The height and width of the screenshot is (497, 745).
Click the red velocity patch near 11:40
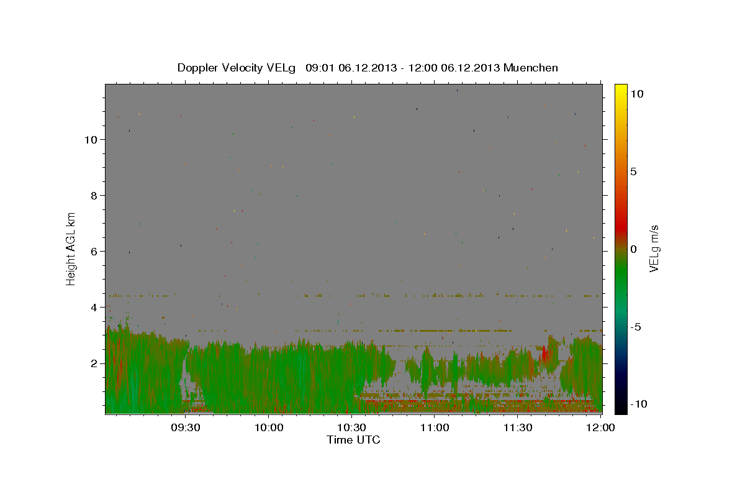click(x=544, y=354)
